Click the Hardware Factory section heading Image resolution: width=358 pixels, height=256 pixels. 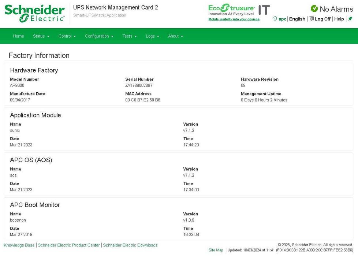(34, 70)
